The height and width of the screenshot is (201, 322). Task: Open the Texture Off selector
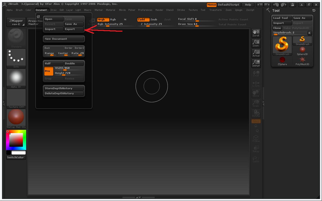point(16,98)
